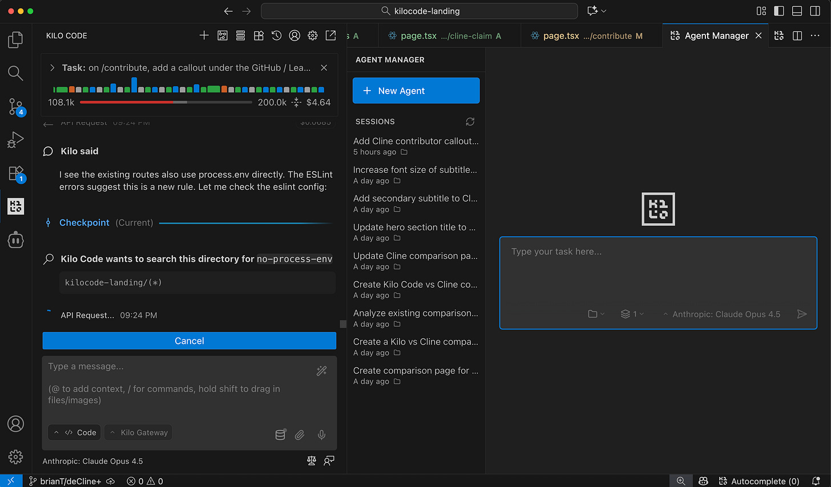Open the notifications bell in status bar
831x487 pixels.
point(816,481)
